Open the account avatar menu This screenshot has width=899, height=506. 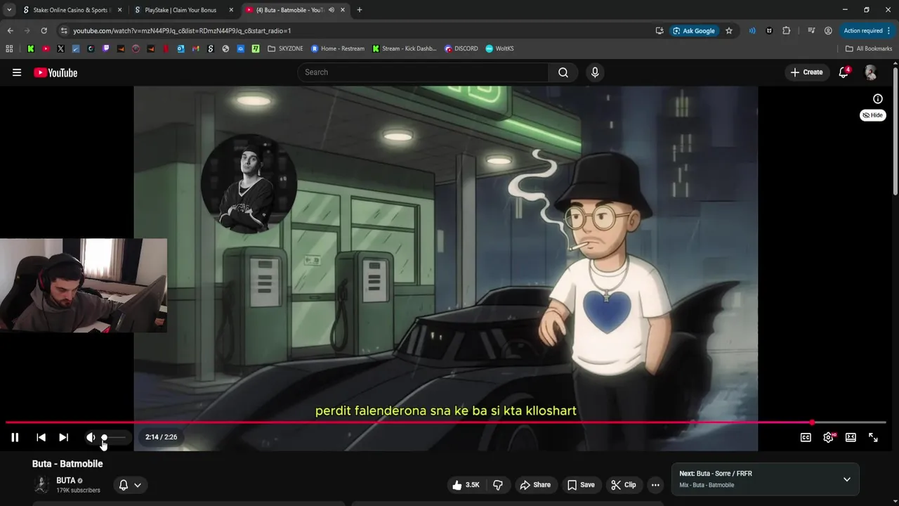click(870, 72)
